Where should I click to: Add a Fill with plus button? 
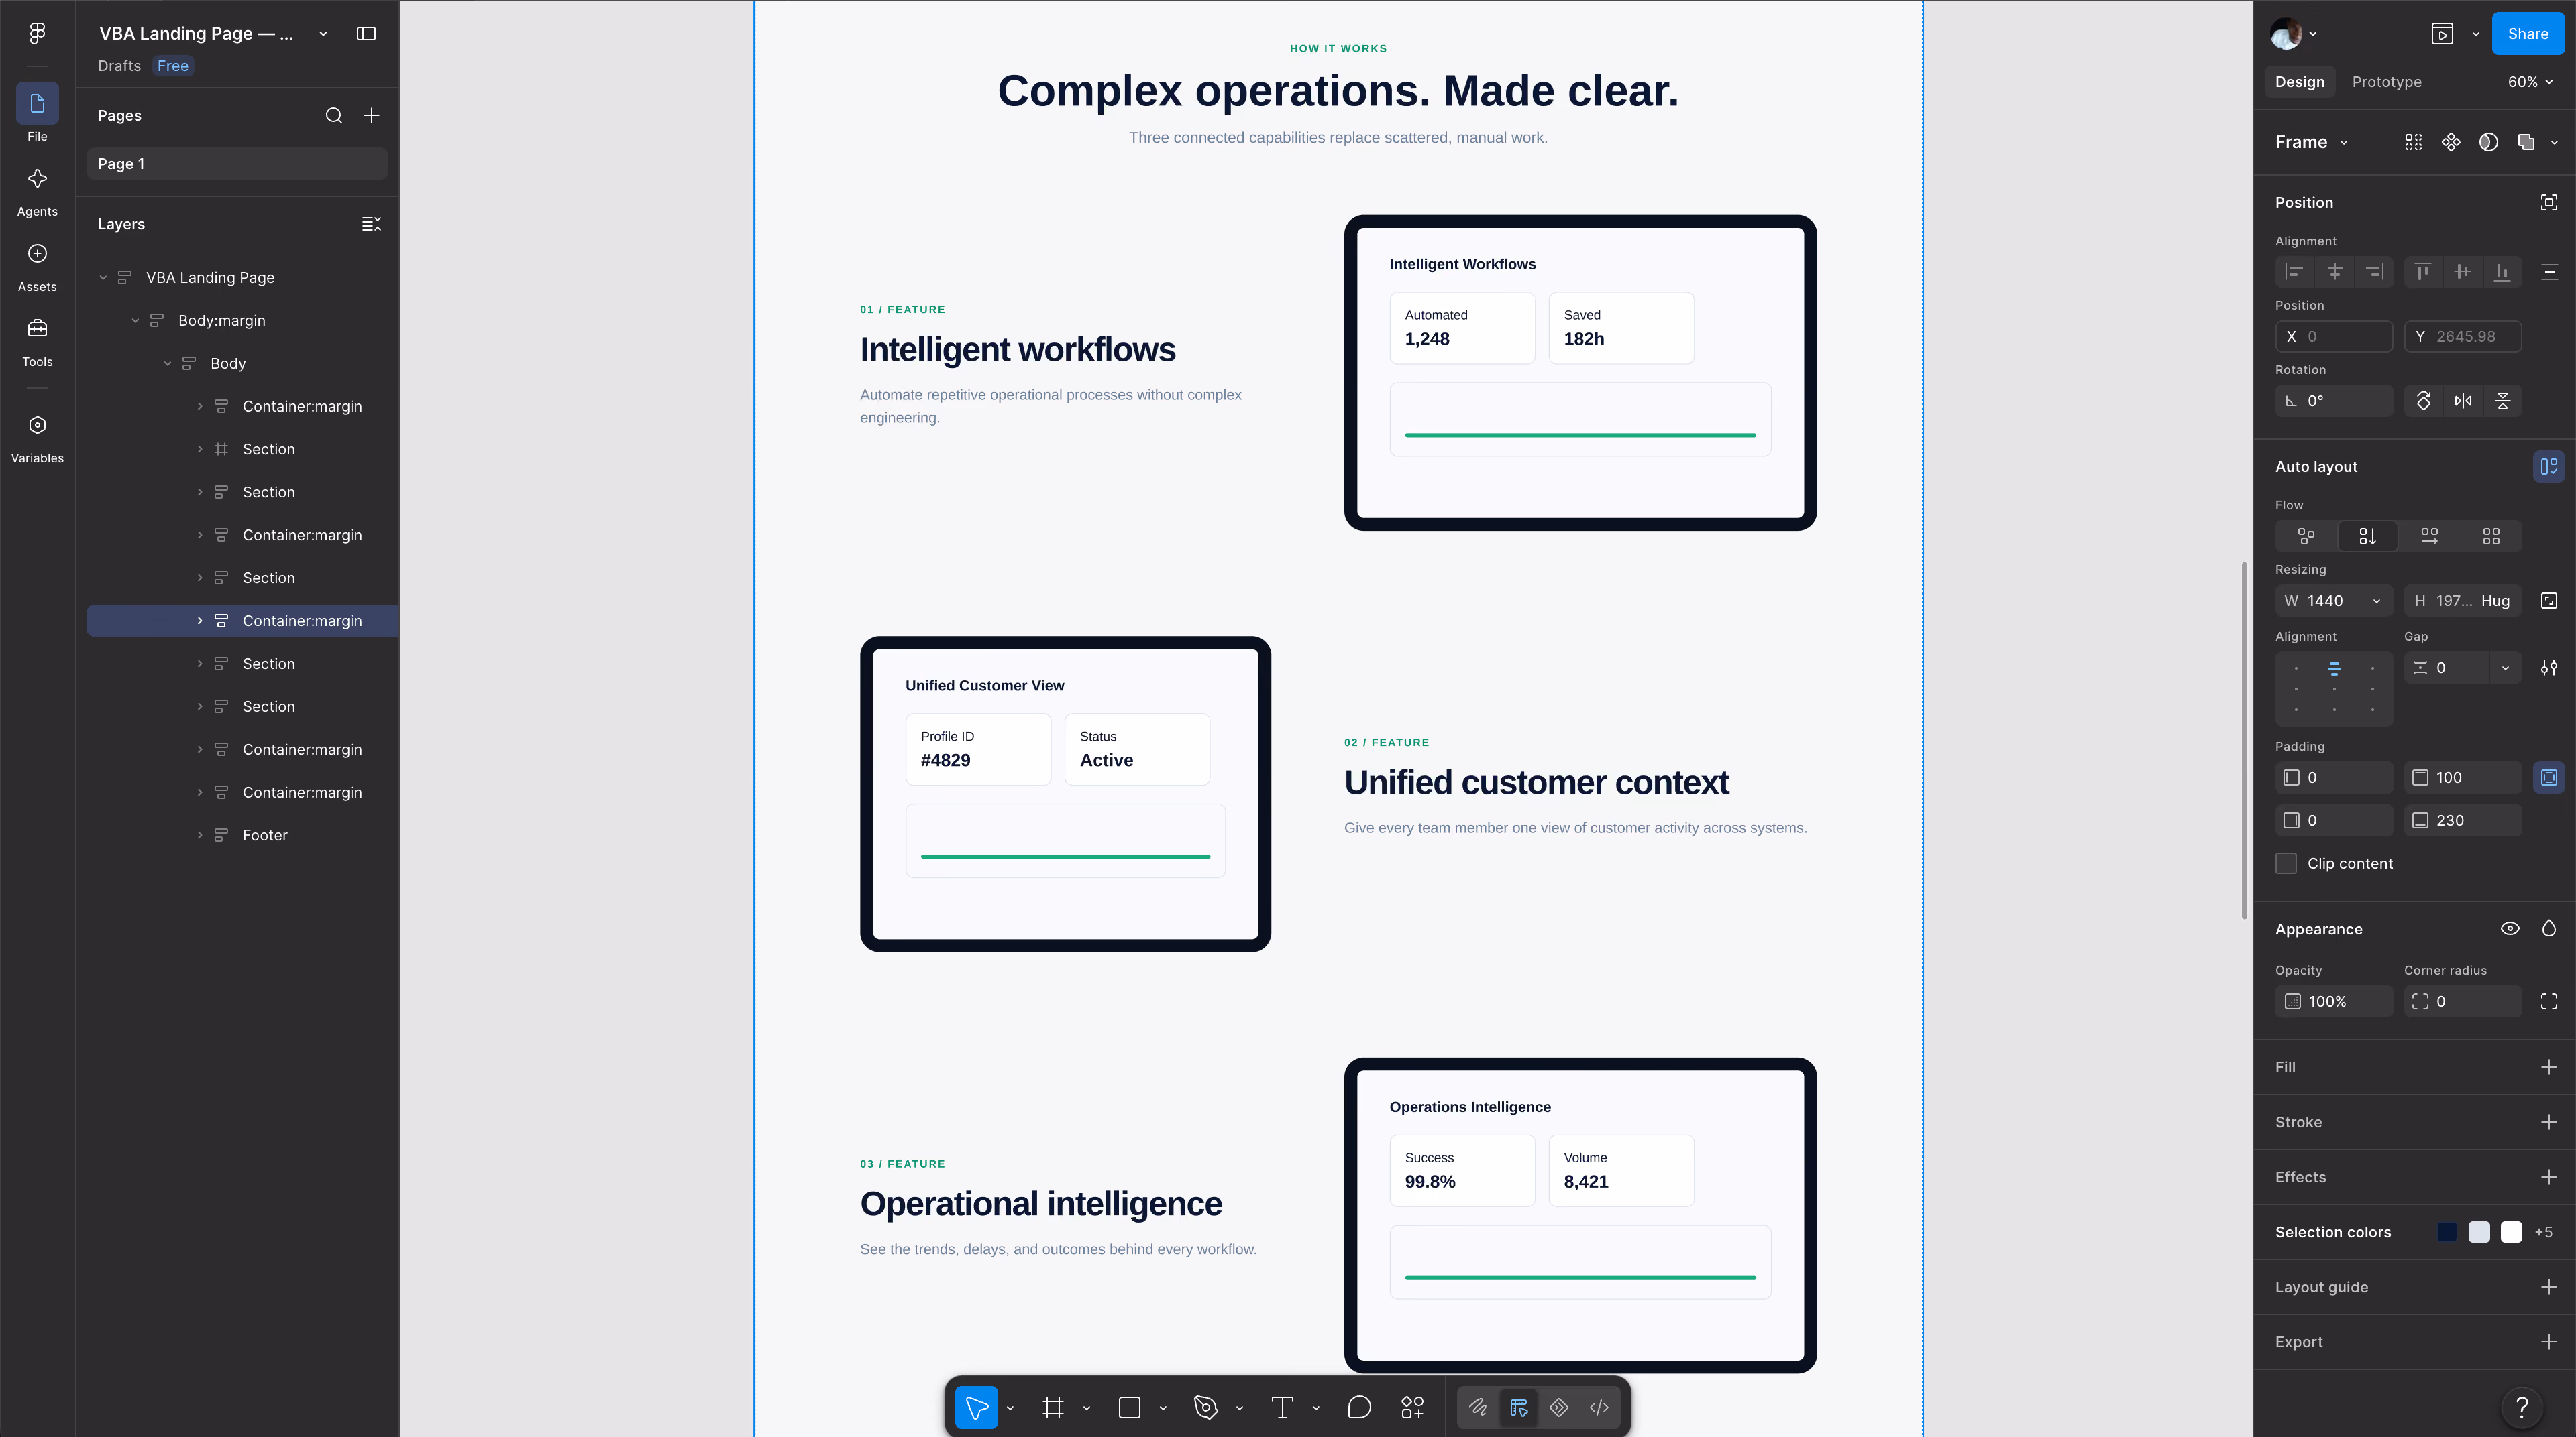[2549, 1067]
